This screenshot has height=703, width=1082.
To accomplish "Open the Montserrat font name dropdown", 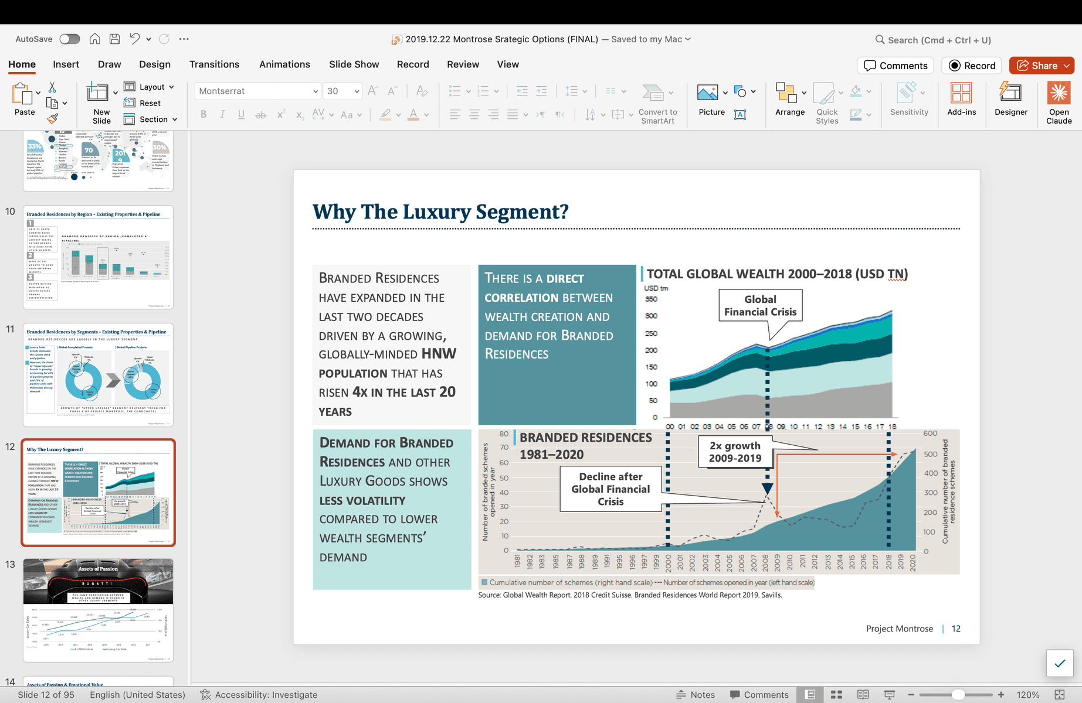I will 316,91.
